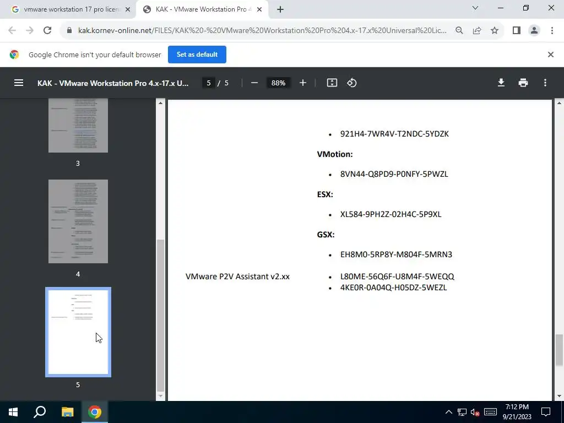This screenshot has height=423, width=564.
Task: Click the VMotion: heading
Action: click(335, 154)
